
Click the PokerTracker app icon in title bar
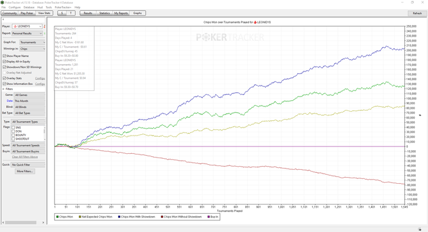[2, 2]
